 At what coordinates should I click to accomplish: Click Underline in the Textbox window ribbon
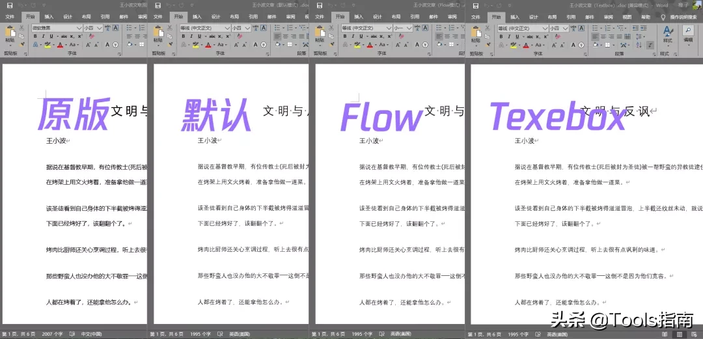point(517,36)
